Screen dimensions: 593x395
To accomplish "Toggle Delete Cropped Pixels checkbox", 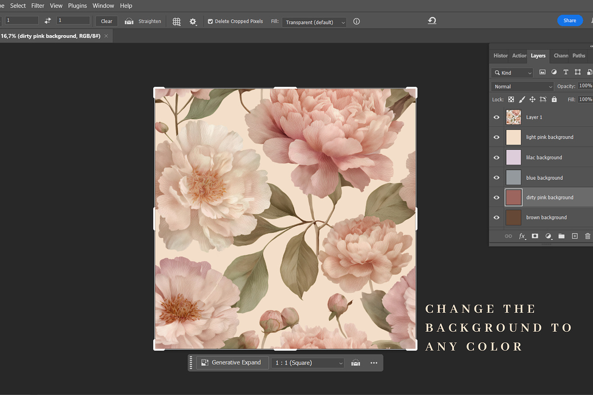I will [211, 22].
